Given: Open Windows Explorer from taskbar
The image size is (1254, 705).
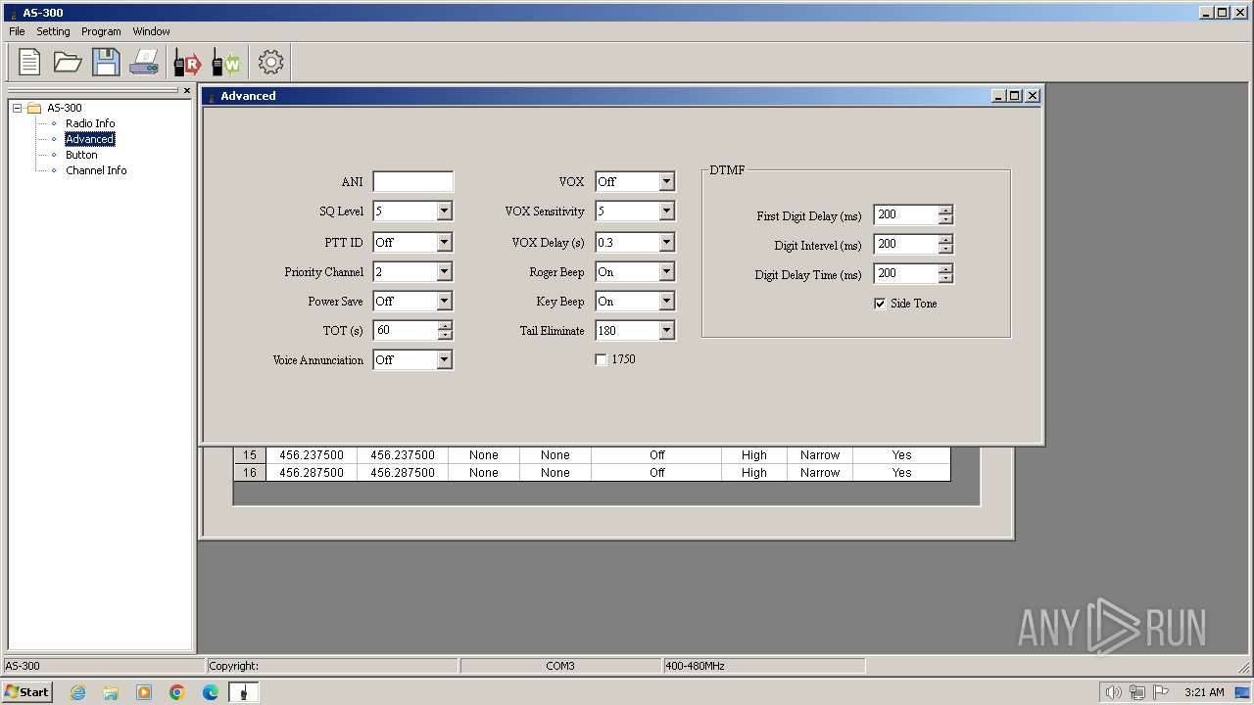Looking at the screenshot, I should pos(111,692).
